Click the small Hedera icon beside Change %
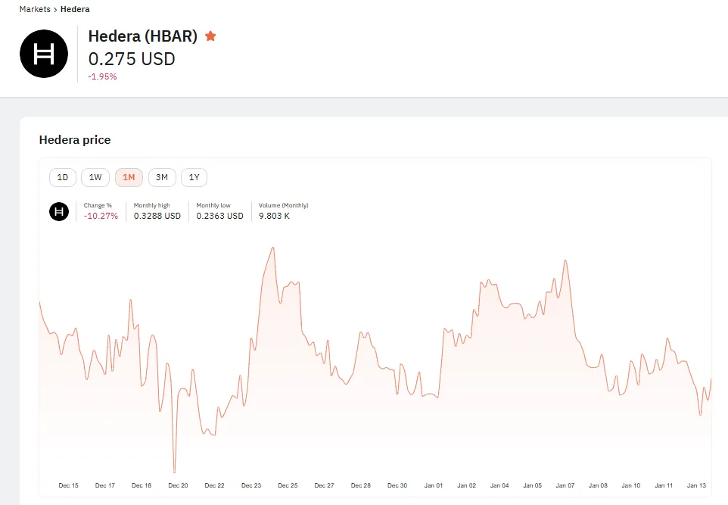This screenshot has width=728, height=505. pos(59,211)
